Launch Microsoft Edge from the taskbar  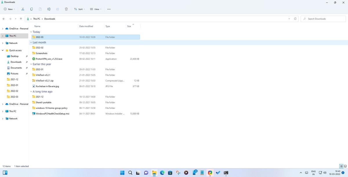(162, 173)
